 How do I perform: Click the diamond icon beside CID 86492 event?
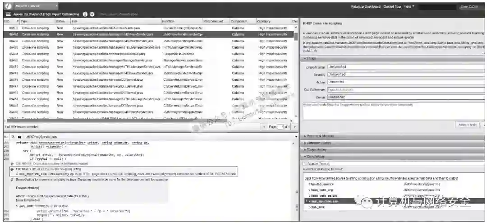[12, 169]
